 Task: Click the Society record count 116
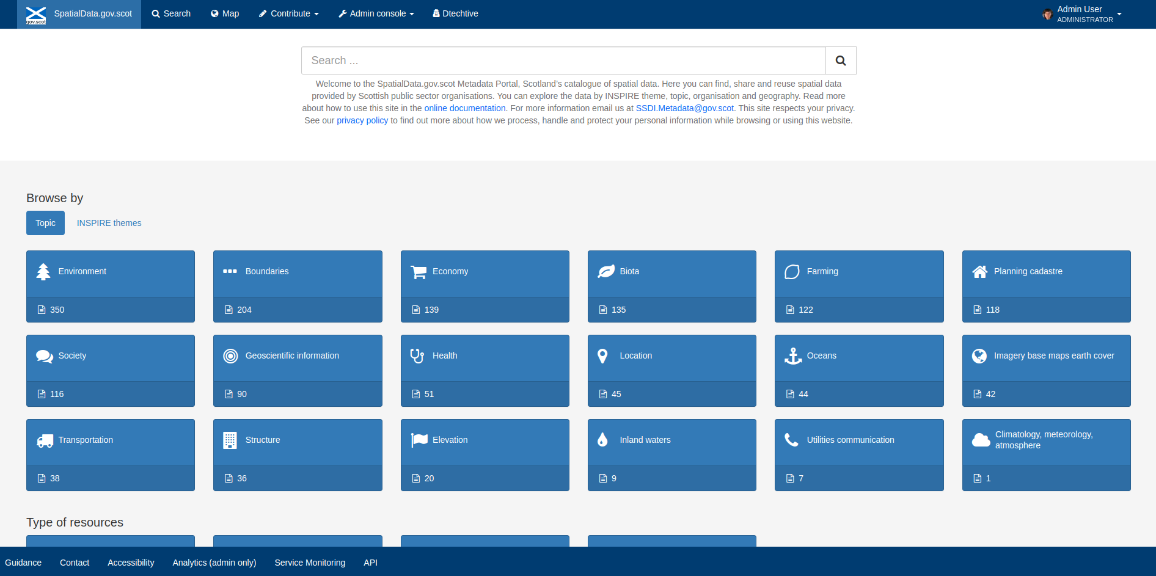(x=57, y=394)
